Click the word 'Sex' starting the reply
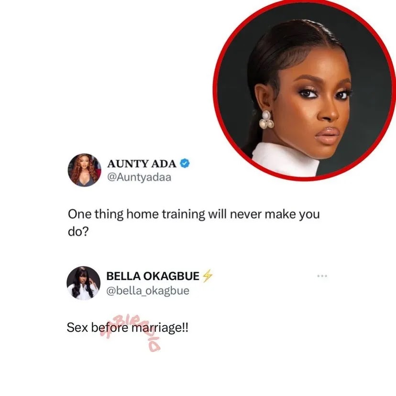Viewport: 396px width, 396px height. tap(77, 328)
